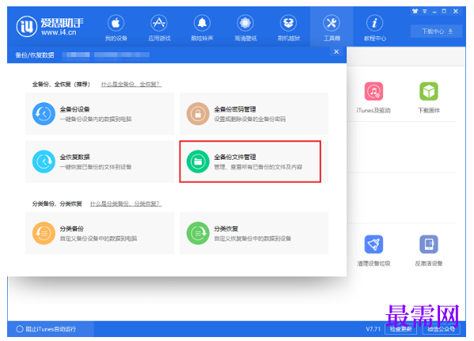Screen dimensions: 474x341
Task: Click the 全备份设备 blue backup icon
Action: (x=44, y=114)
